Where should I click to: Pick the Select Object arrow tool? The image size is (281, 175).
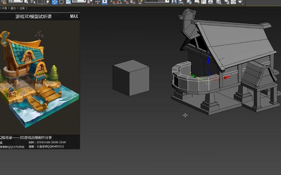point(27,2)
